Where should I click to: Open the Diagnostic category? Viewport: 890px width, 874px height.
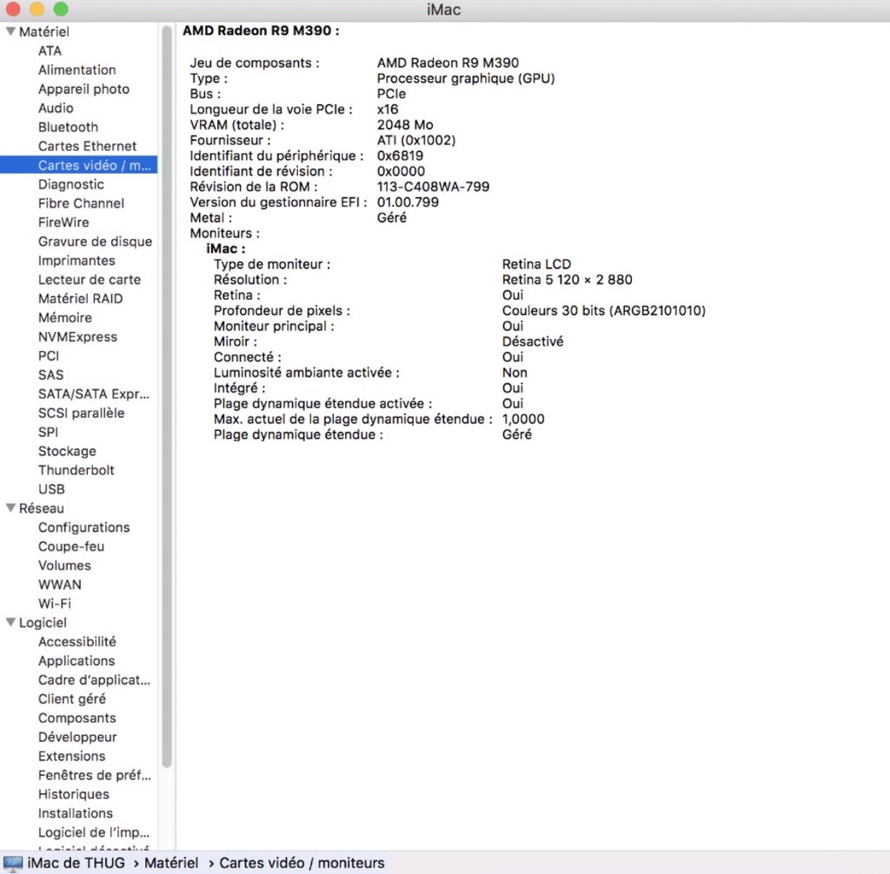click(x=71, y=184)
